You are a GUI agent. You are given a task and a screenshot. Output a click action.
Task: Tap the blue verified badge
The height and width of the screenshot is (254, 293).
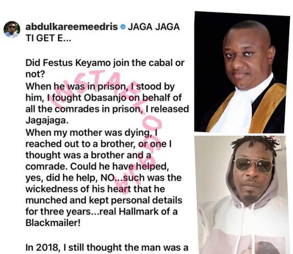pos(123,27)
